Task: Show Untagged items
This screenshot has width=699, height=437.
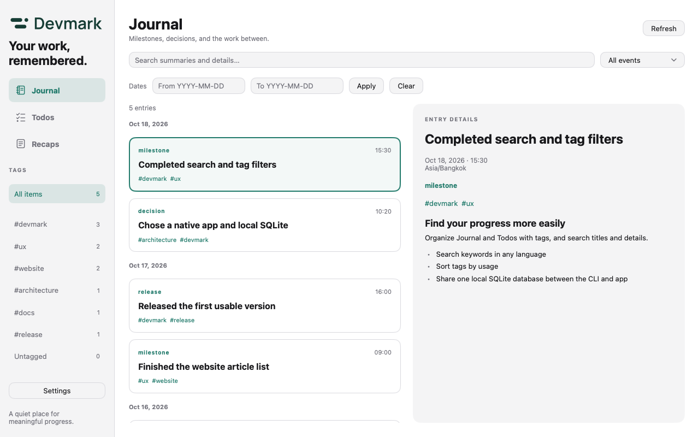Action: (x=57, y=356)
